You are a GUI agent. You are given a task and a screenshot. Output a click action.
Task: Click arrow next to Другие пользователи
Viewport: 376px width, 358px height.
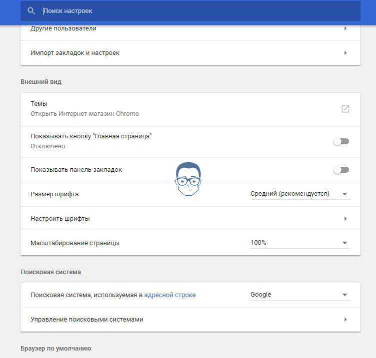click(345, 28)
